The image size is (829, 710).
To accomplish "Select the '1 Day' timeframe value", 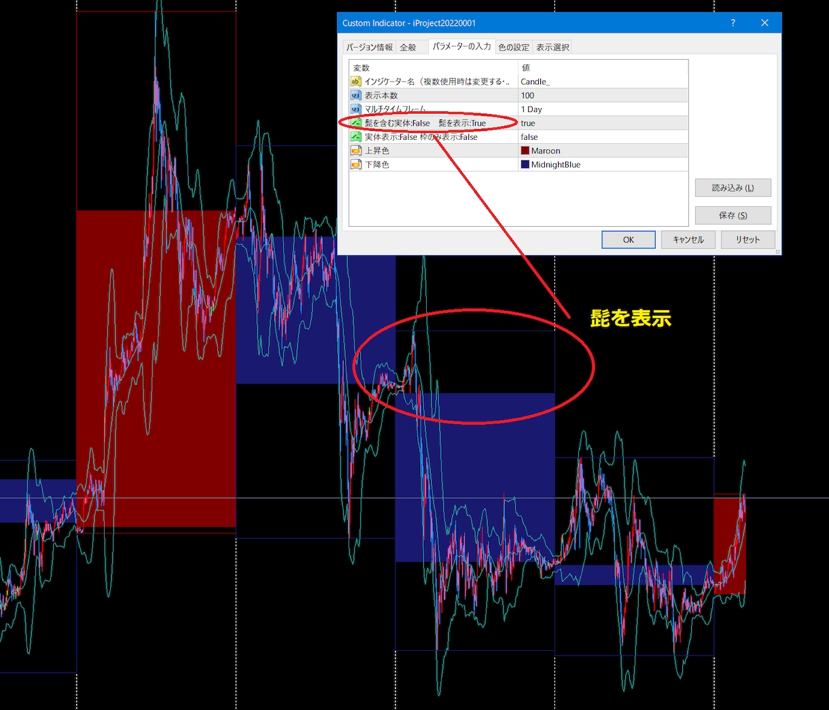I will pos(603,109).
